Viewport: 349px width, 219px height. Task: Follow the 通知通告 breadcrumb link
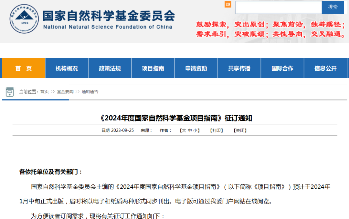tap(90, 92)
